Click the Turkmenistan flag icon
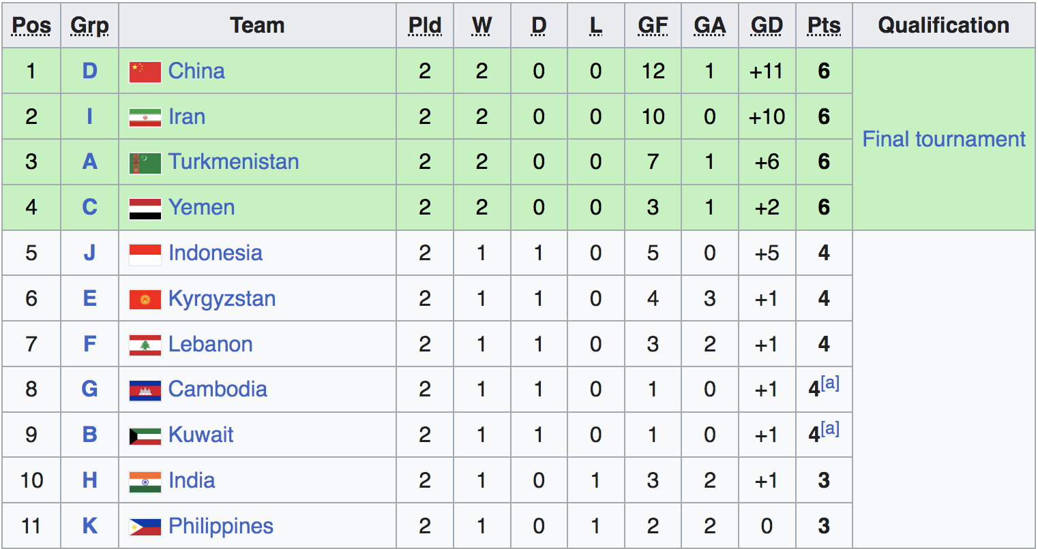Image resolution: width=1038 pixels, height=549 pixels. 145,163
